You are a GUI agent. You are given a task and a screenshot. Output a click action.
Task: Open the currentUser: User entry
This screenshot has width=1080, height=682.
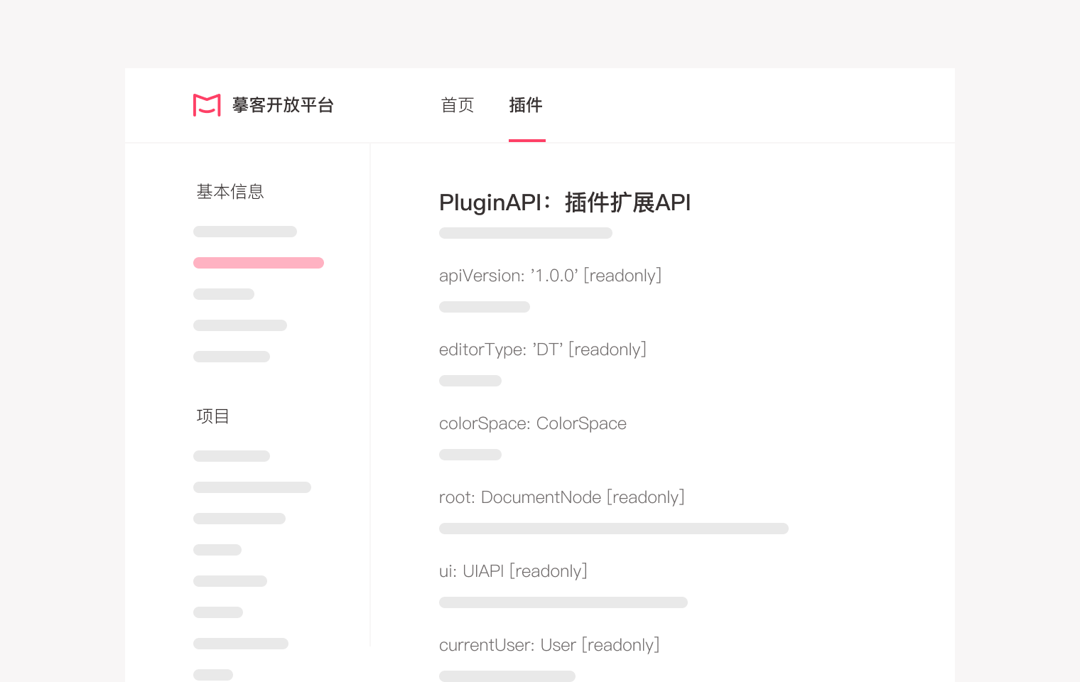549,645
